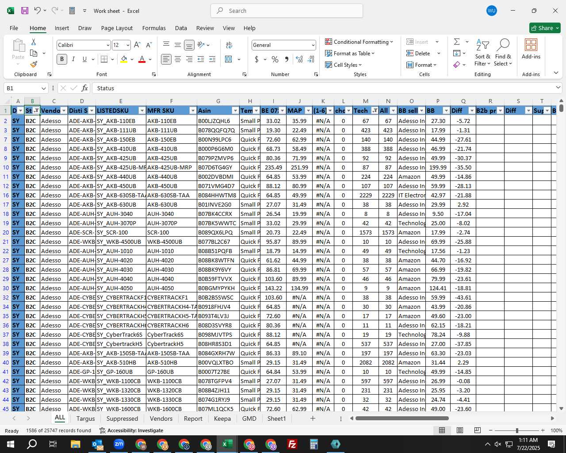This screenshot has width=566, height=453.
Task: Open the Insert ribbon tab
Action: [62, 28]
